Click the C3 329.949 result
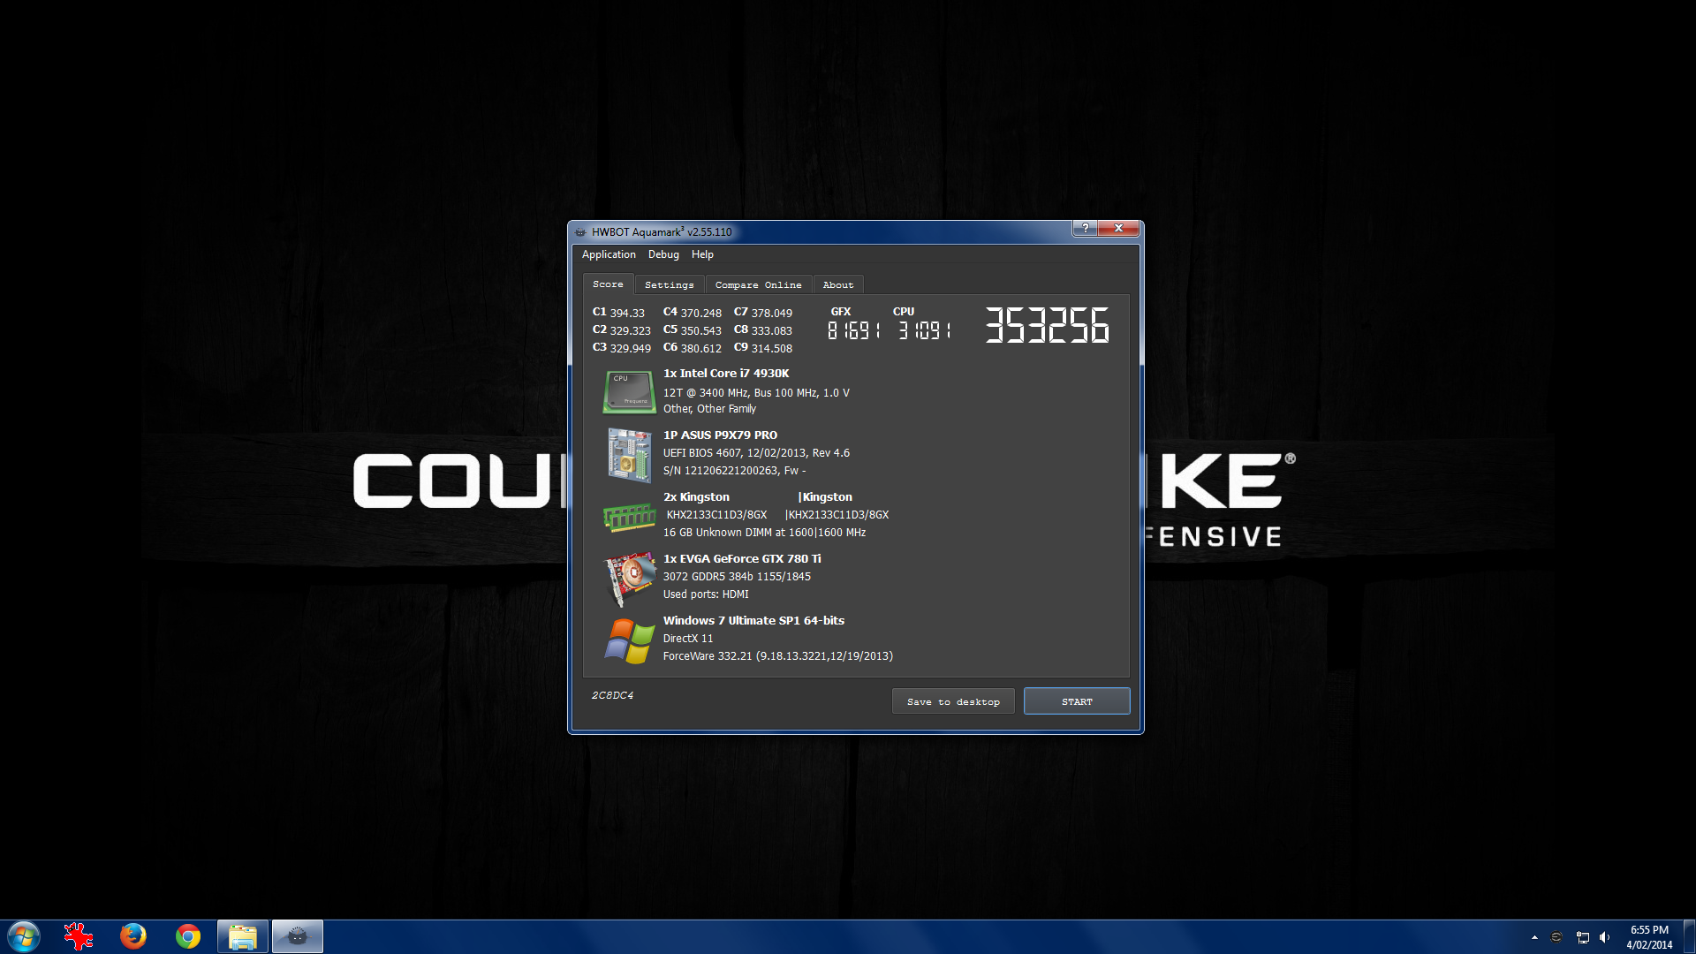The width and height of the screenshot is (1696, 954). (x=621, y=348)
